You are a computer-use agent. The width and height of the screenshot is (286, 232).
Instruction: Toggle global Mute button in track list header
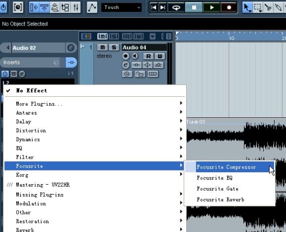pyautogui.click(x=102, y=36)
